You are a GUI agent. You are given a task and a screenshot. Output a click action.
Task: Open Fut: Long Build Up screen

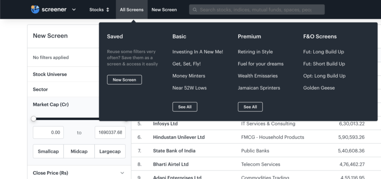[x=323, y=52]
